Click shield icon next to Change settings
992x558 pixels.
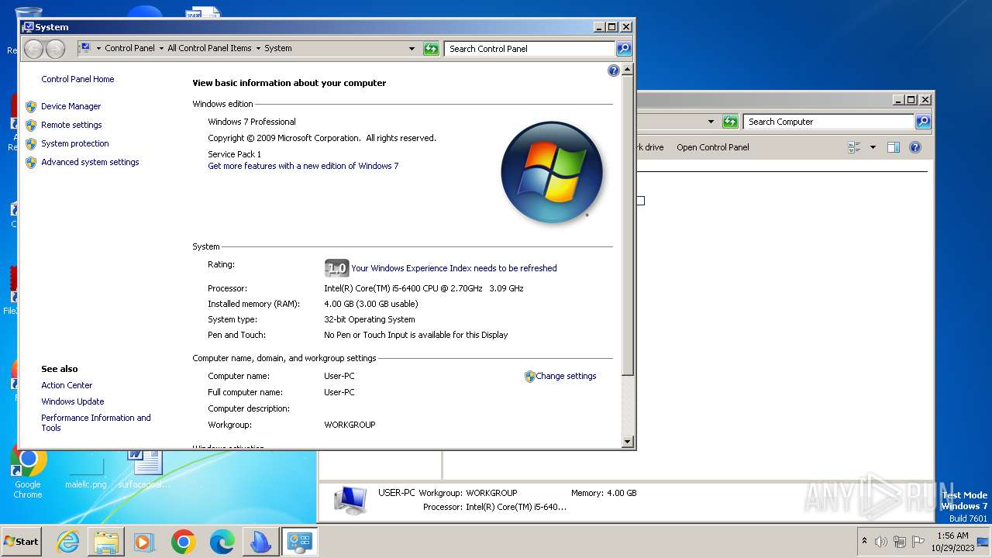coord(530,376)
